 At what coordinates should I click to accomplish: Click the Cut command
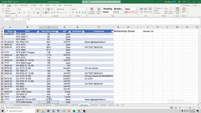(x=8, y=8)
